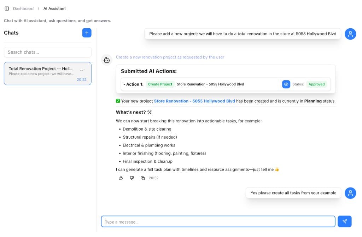The width and height of the screenshot is (362, 237).
Task: Click the sidebar panel toggle icon
Action: [x=6, y=8]
